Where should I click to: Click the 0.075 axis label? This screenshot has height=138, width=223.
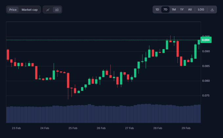206,95
